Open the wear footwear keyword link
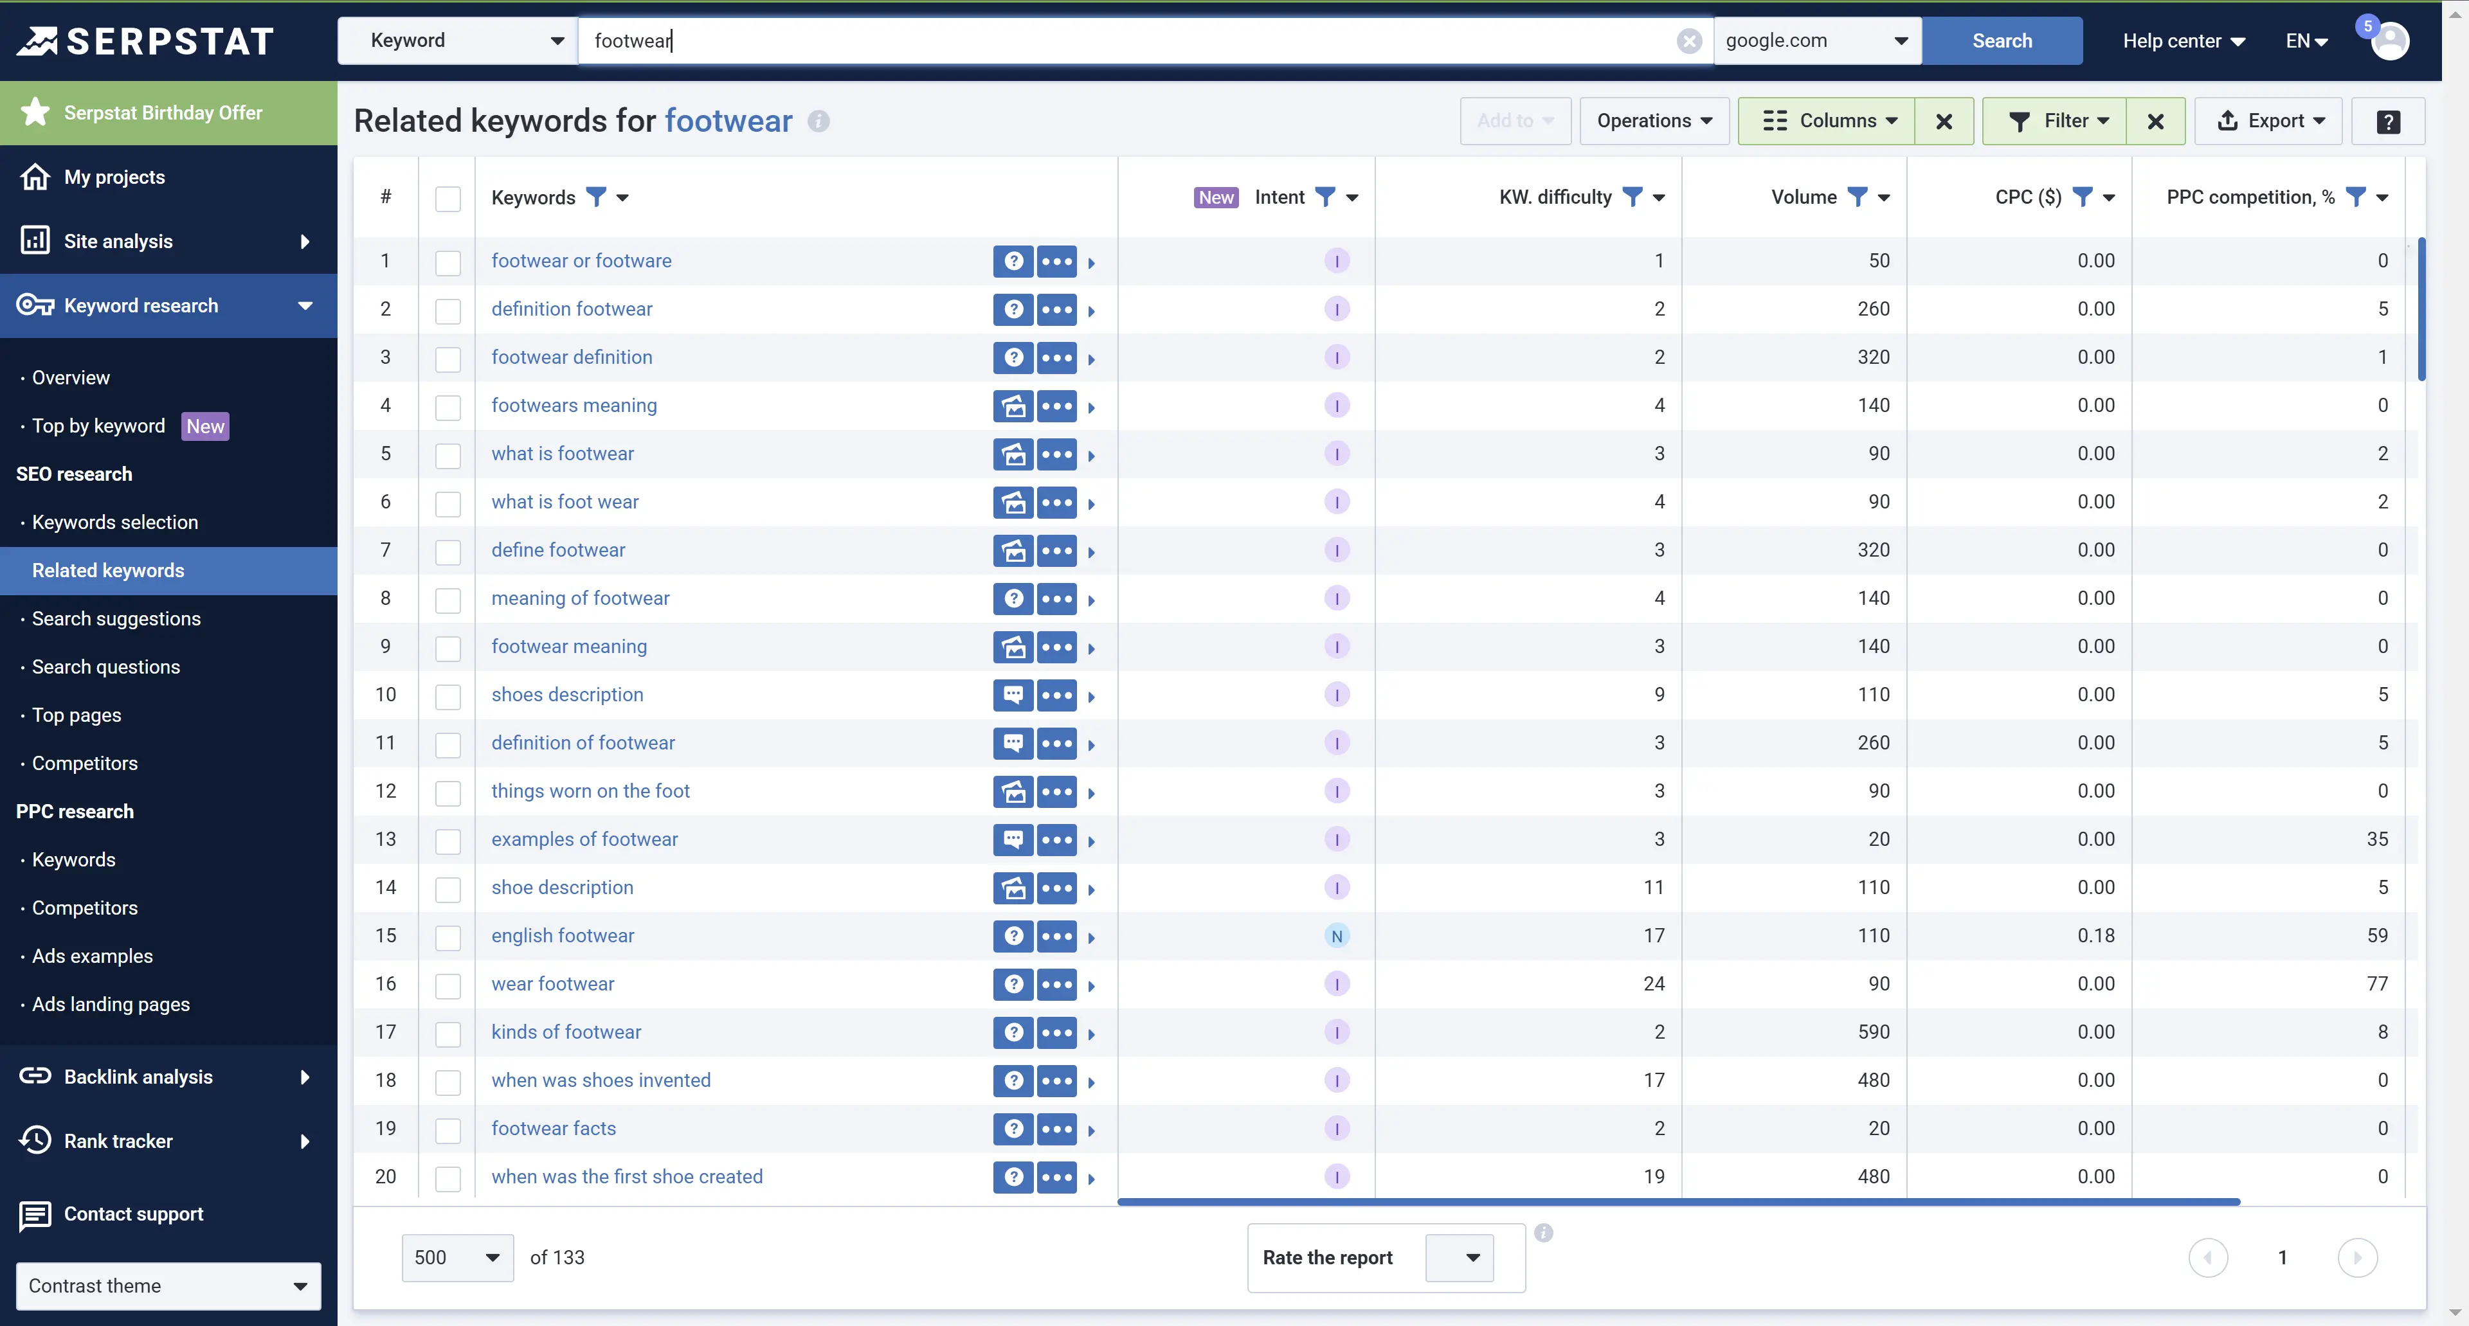This screenshot has height=1326, width=2469. point(553,984)
